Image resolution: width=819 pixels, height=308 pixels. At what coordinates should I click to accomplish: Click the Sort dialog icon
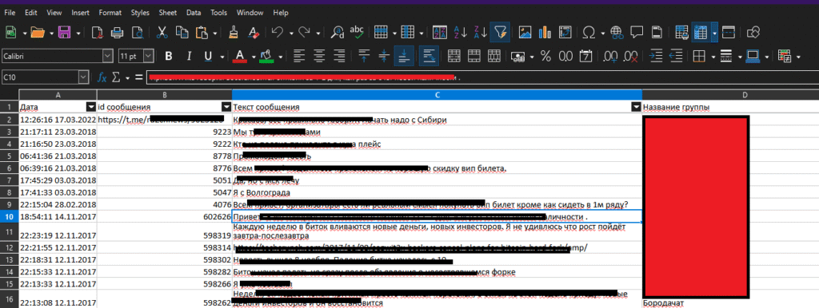tap(440, 32)
